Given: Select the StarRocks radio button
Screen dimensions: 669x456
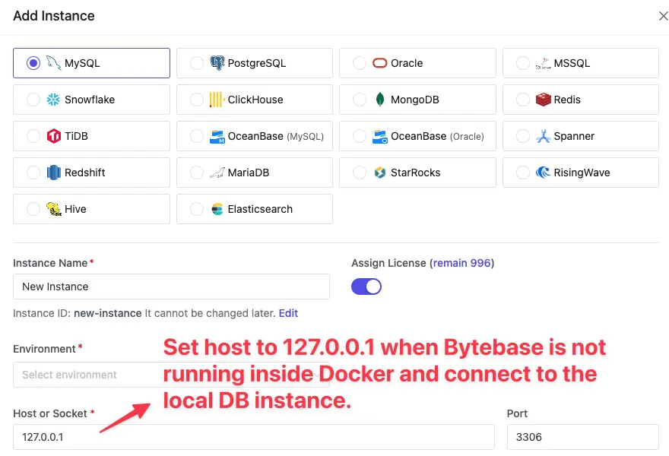Looking at the screenshot, I should click(360, 173).
